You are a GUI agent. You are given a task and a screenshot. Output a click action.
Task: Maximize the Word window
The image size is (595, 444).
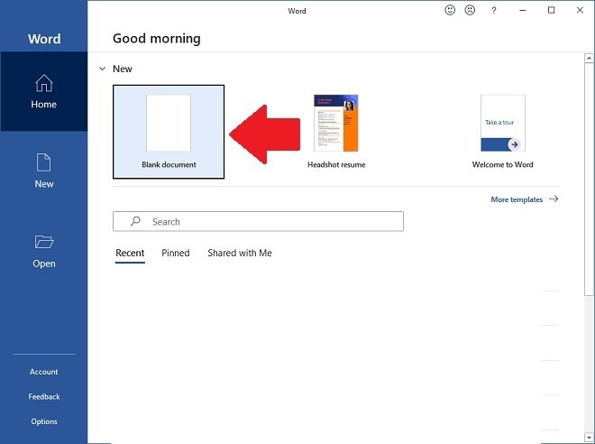click(552, 11)
